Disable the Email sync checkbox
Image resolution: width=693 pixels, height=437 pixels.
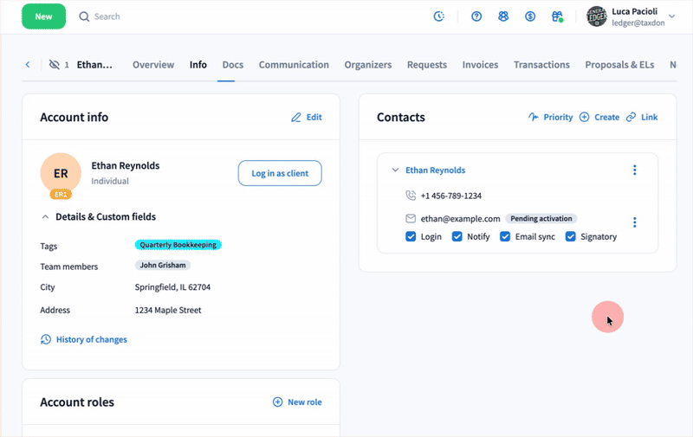coord(505,236)
